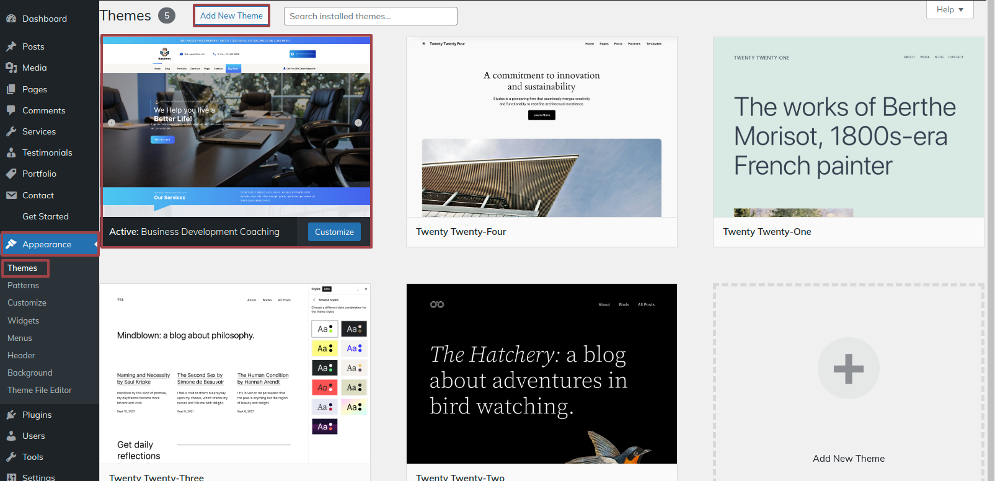Click the Dashboard gauge icon in sidebar

click(x=11, y=19)
